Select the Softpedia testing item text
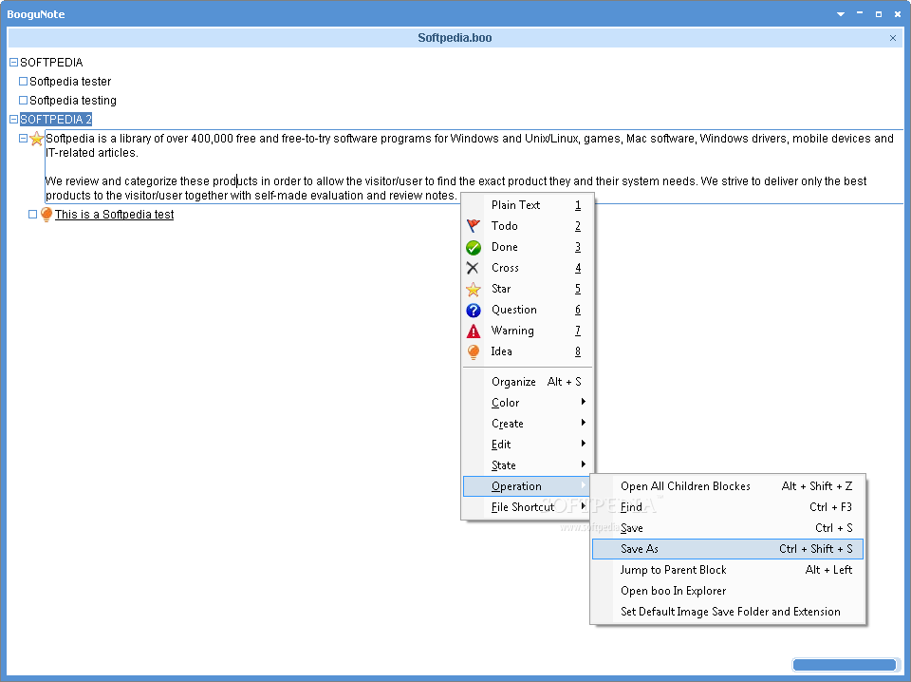The width and height of the screenshot is (911, 682). (x=73, y=101)
